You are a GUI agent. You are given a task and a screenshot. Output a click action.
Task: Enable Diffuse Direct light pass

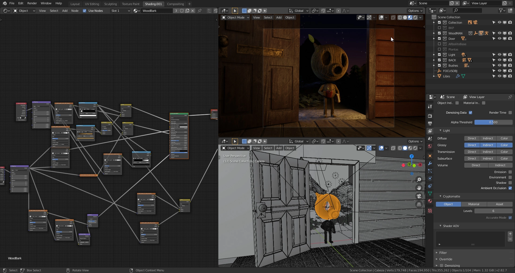click(472, 138)
